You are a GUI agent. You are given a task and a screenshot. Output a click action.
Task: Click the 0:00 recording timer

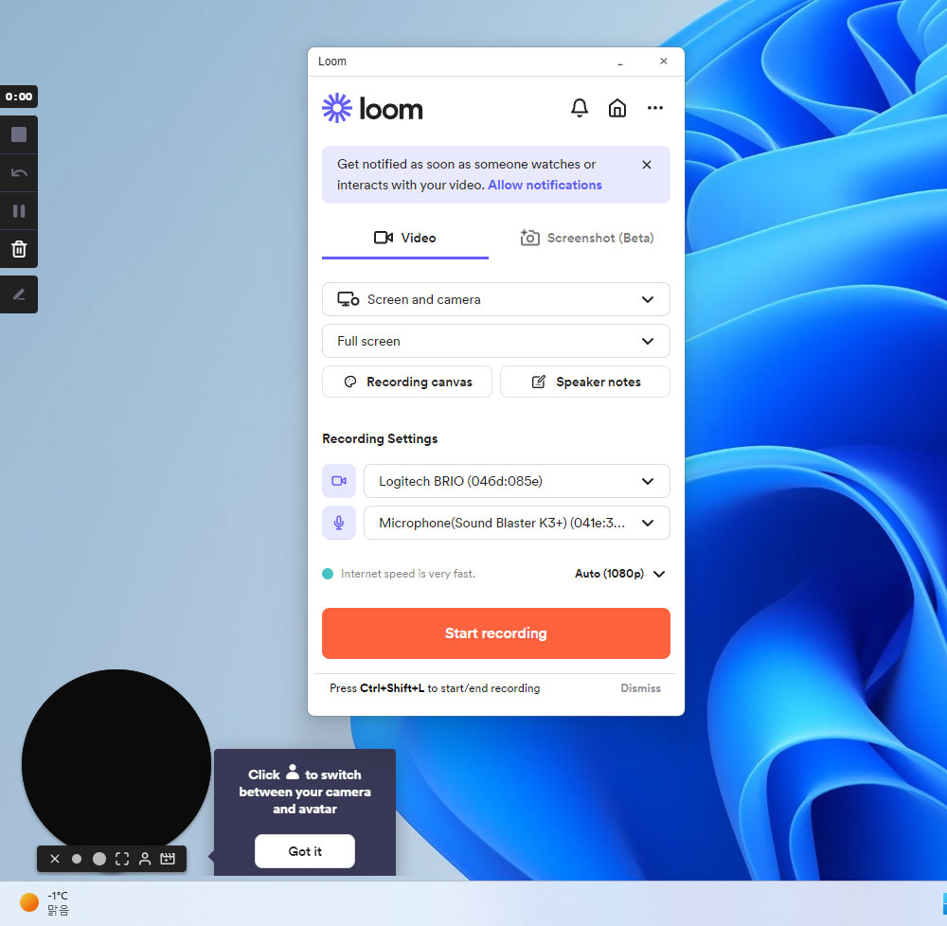click(19, 97)
